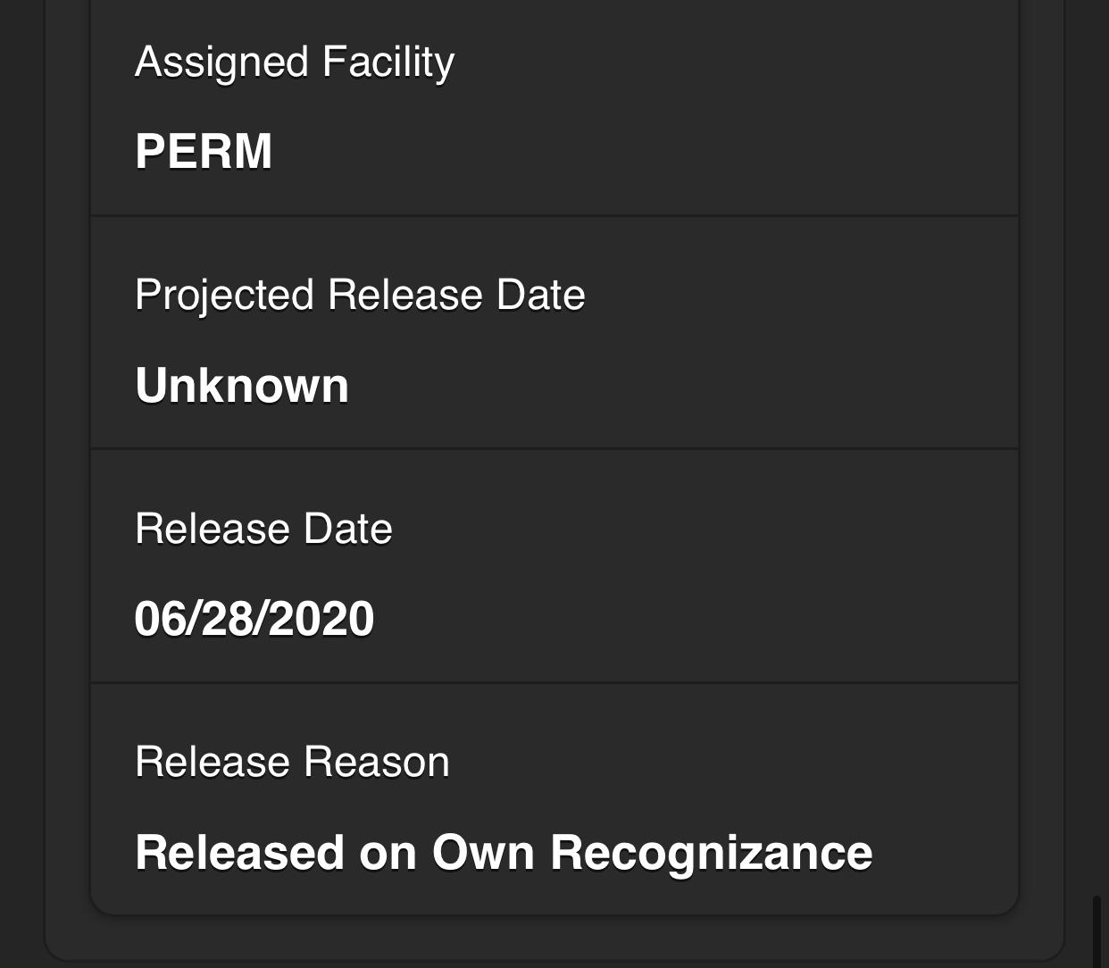Select the Released on Own Recognizance text
Viewport: 1109px width, 968px height.
pos(503,853)
